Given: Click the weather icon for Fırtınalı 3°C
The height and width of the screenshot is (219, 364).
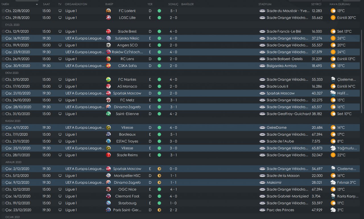Looking at the screenshot, I should point(333,183).
